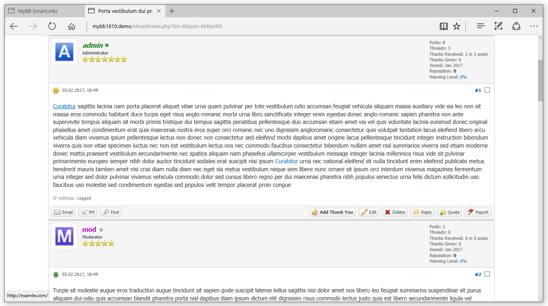
Task: Click the browser refresh icon
Action: tap(52, 26)
